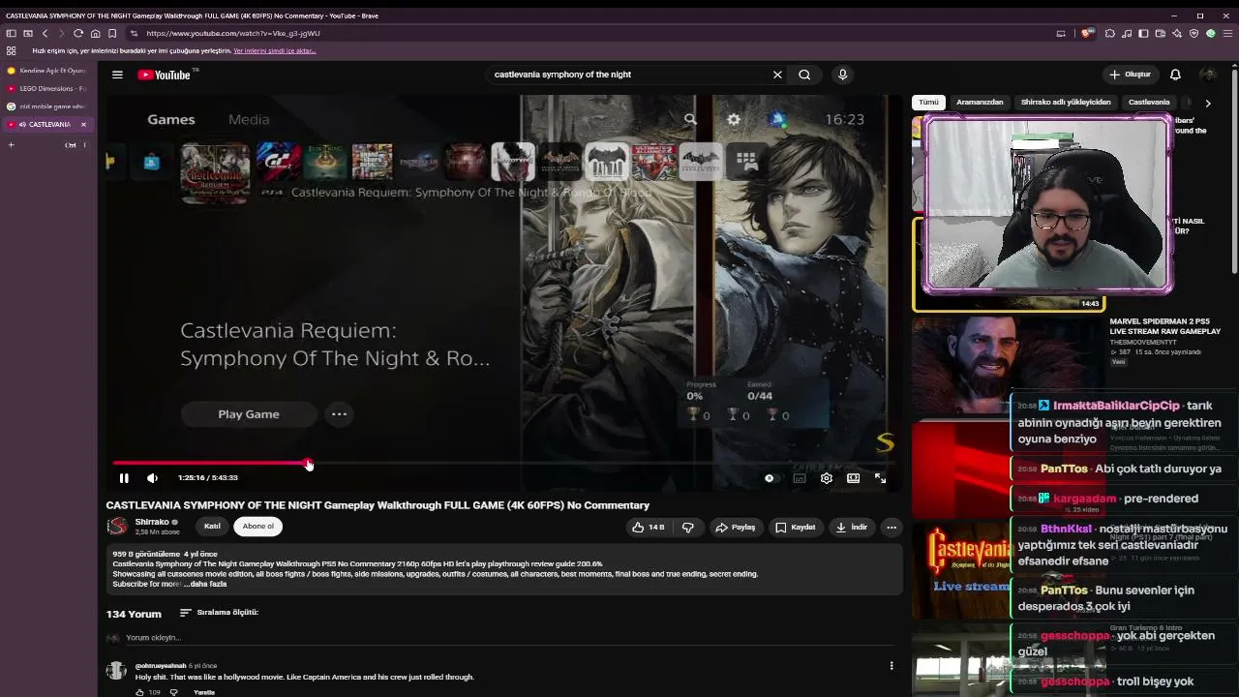Open the YouTube account avatar menu
The image size is (1239, 697).
1208,75
